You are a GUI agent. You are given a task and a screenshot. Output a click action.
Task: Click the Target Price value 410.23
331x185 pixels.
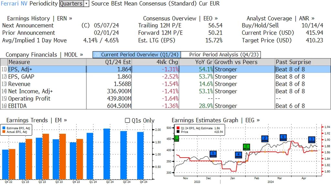point(315,40)
